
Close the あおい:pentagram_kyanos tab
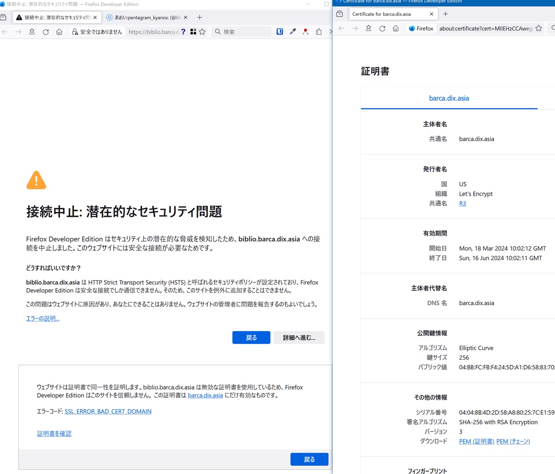point(185,17)
